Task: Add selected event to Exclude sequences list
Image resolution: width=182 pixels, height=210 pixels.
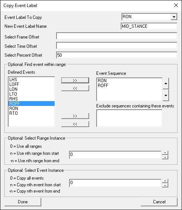Action: pyautogui.click(x=75, y=116)
